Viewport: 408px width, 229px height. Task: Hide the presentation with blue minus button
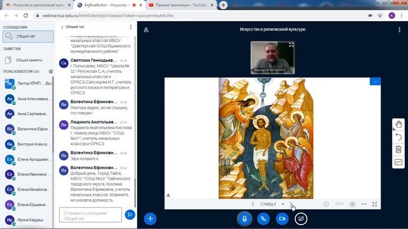[375, 81]
